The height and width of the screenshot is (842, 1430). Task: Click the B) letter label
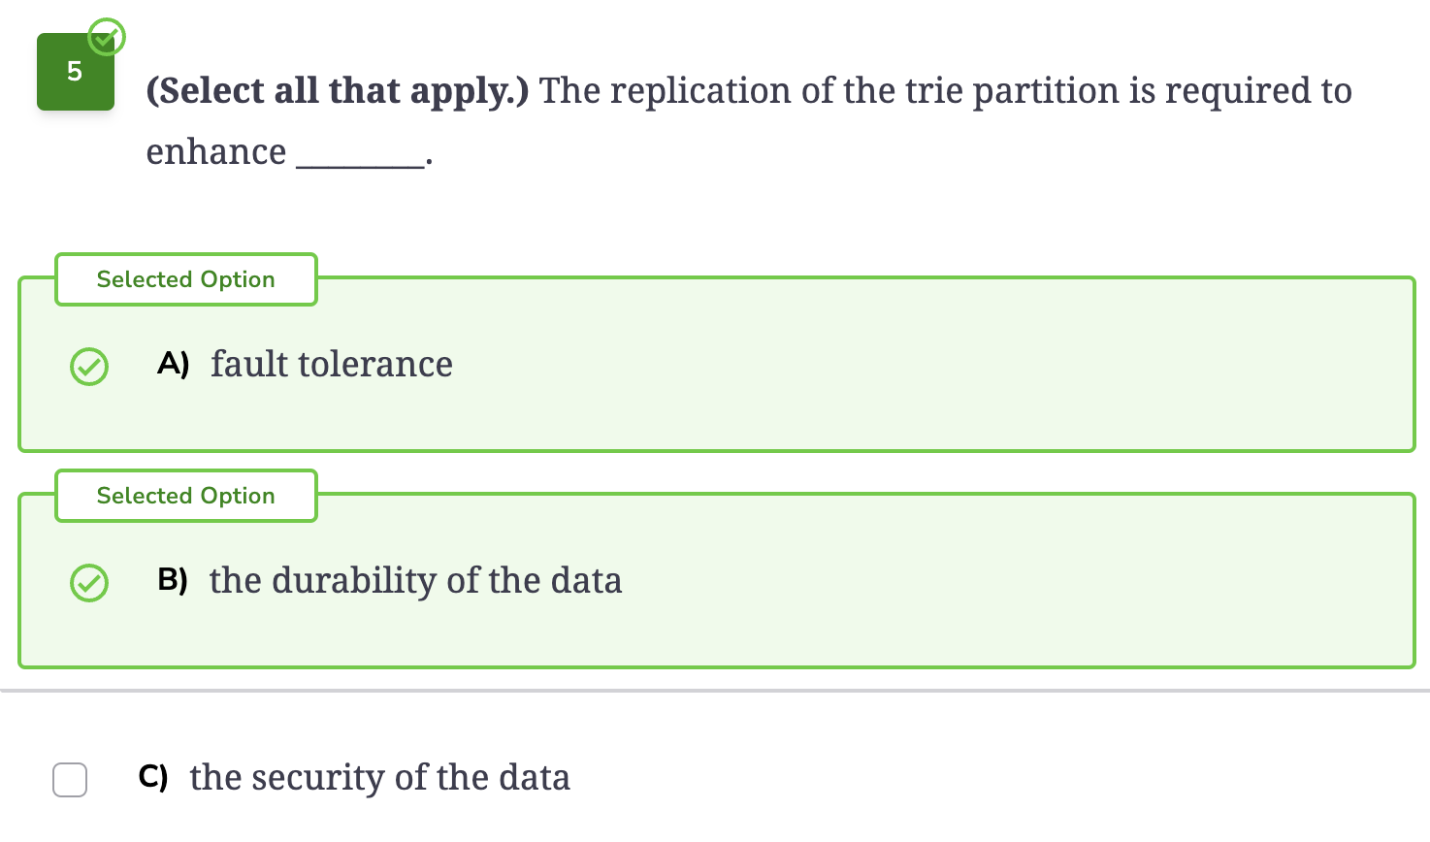[x=173, y=580]
